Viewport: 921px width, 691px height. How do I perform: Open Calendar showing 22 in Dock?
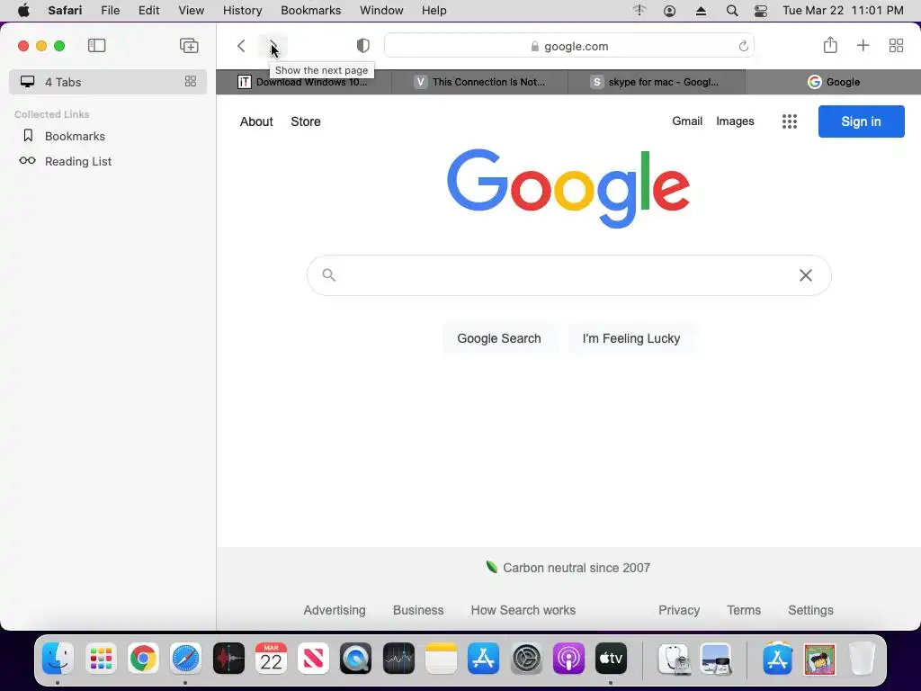pyautogui.click(x=271, y=658)
